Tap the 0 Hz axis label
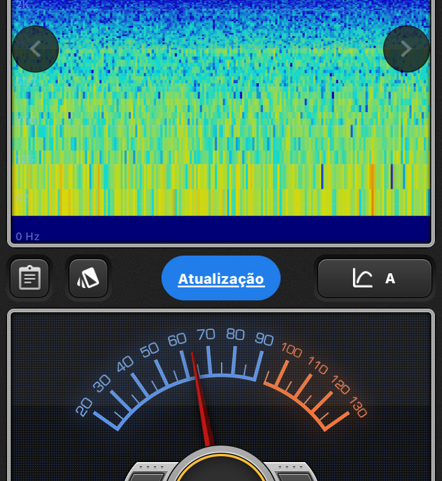This screenshot has width=442, height=481. tap(28, 237)
